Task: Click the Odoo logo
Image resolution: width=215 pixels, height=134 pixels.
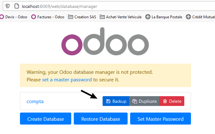Action: pos(105,41)
